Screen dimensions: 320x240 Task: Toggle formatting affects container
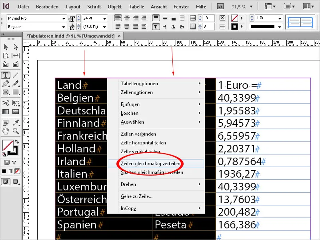coord(6,162)
